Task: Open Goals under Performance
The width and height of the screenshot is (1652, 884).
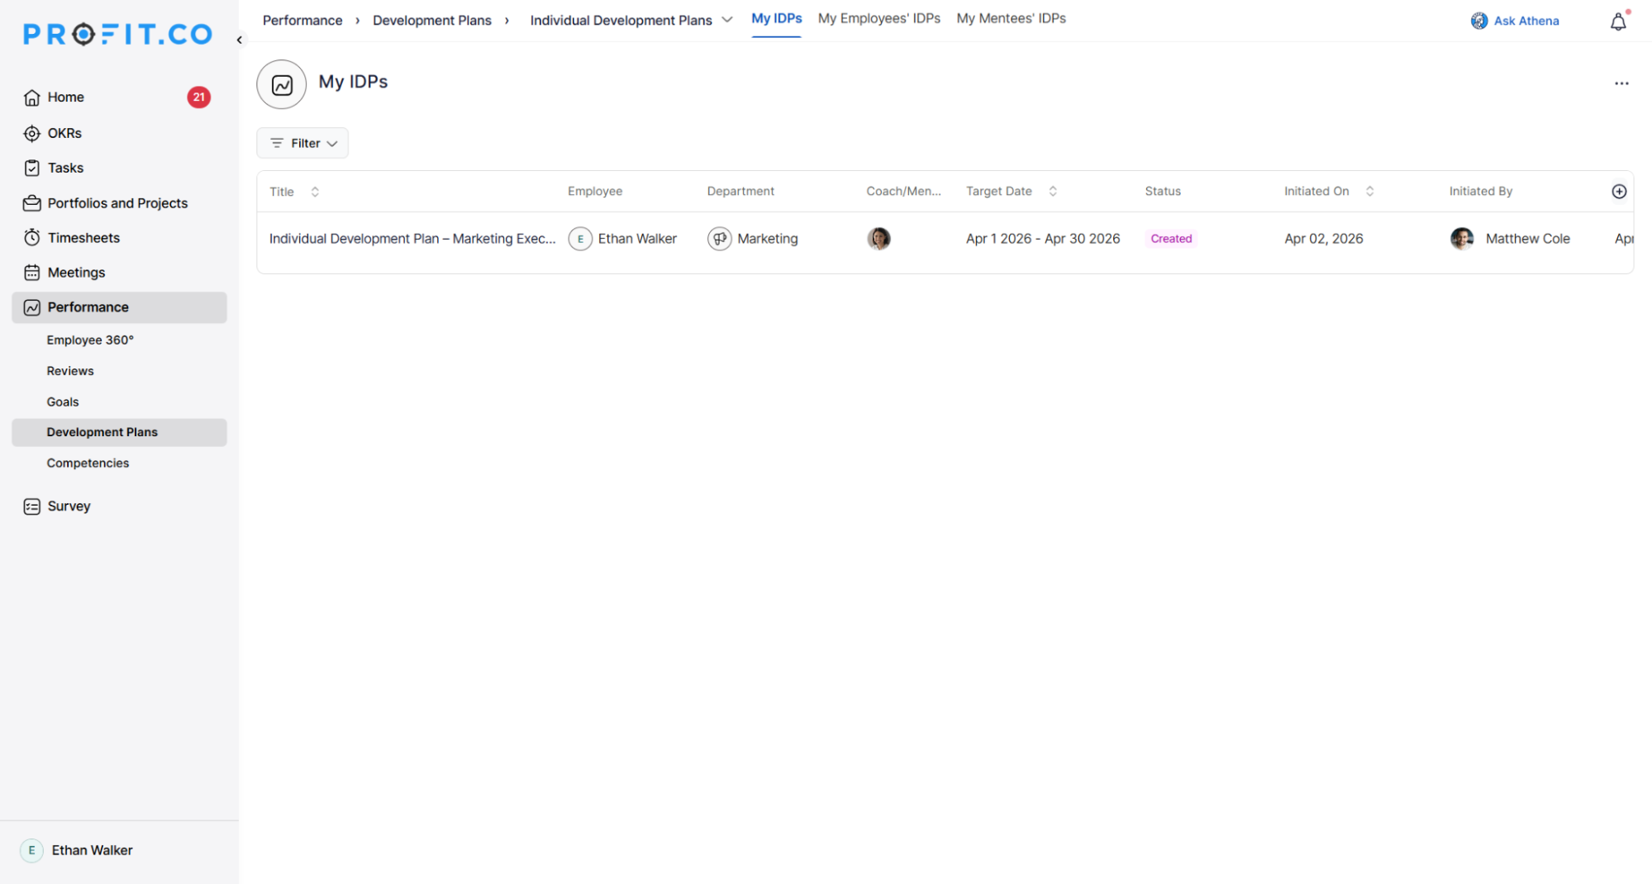Action: [63, 402]
